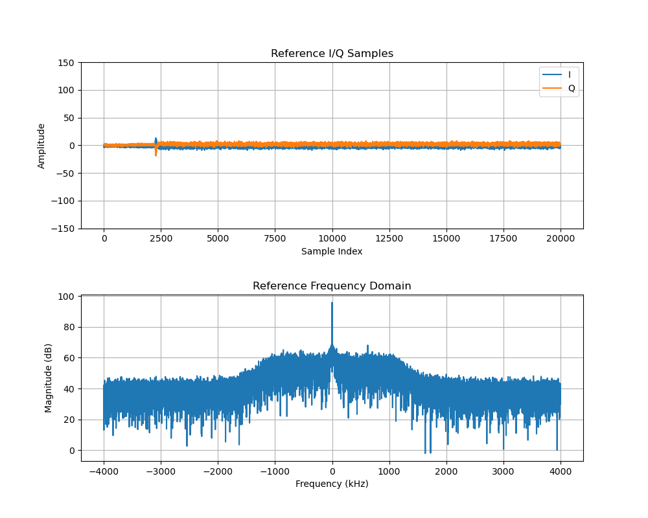Click the 10000 tick label on Sample Index axis

(x=332, y=238)
